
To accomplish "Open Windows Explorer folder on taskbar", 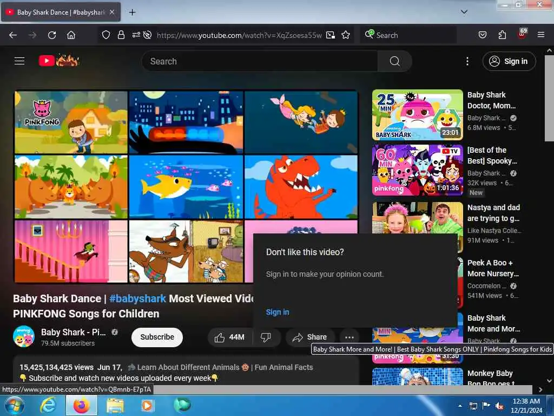I will coord(115,406).
